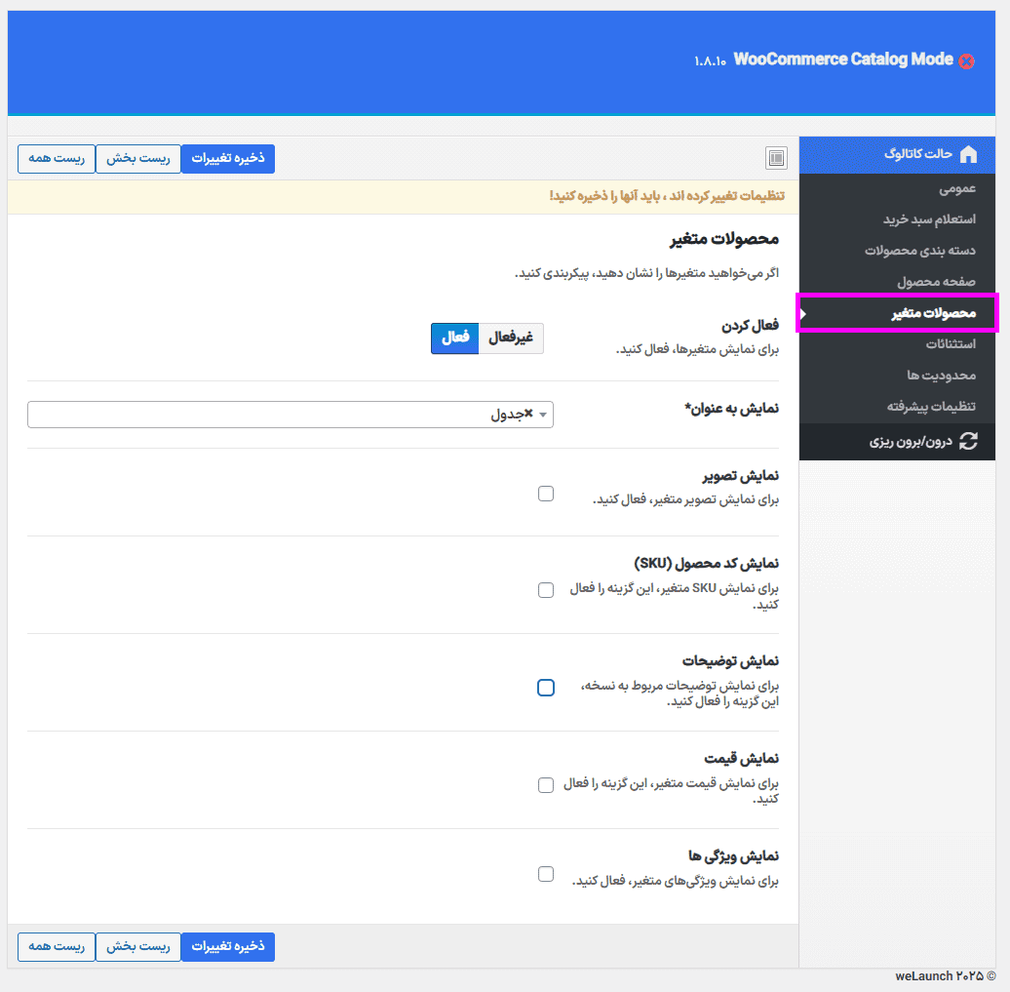
Task: Switch the toggle to غیرفعال
Action: (x=511, y=337)
